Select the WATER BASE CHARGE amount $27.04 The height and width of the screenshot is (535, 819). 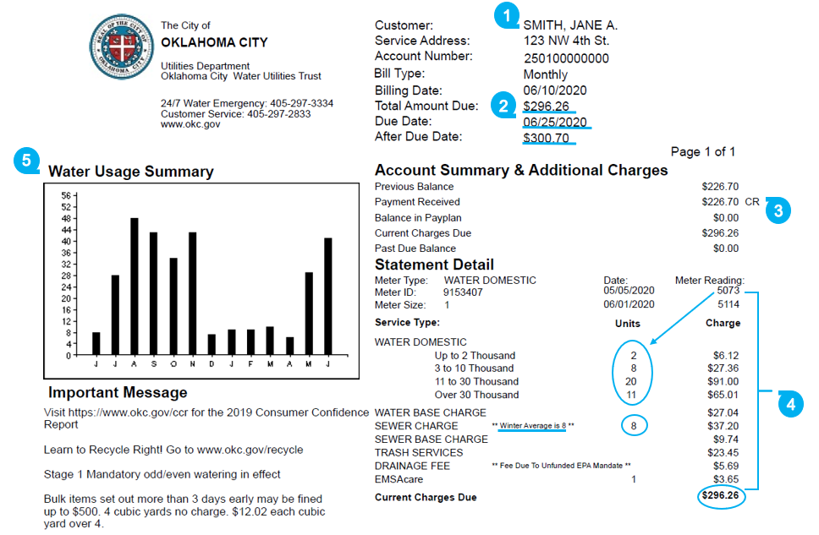pos(723,412)
